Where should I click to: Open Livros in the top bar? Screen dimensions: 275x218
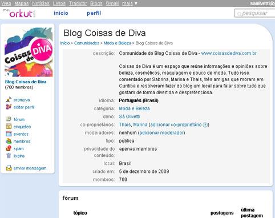(x=59, y=3)
